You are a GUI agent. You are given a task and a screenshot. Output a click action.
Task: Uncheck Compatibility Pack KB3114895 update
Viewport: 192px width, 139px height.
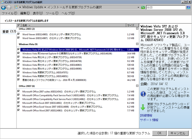[19, 95]
